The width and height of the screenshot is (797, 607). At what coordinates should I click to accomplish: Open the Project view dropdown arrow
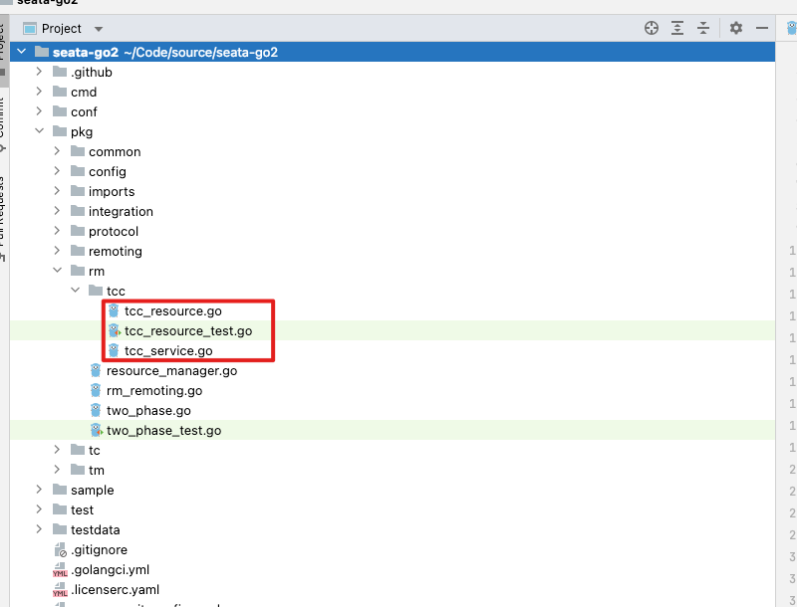click(x=99, y=29)
